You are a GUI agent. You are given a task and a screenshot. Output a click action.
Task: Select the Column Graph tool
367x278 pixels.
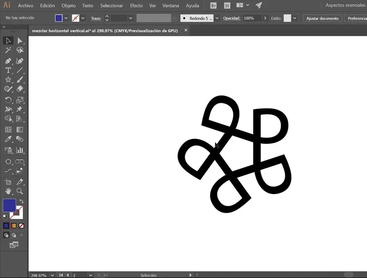[20, 150]
